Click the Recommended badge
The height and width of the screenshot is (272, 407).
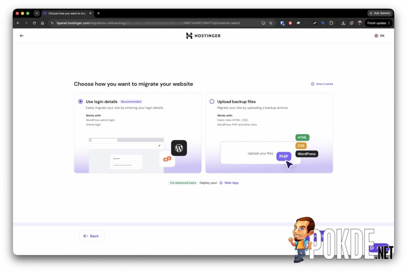click(131, 102)
